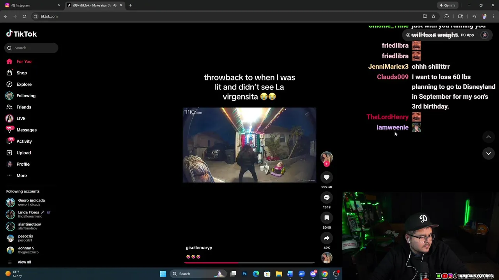Click the TikTok search field

(x=31, y=48)
